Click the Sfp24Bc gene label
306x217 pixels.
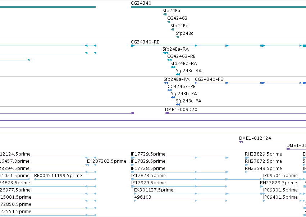(184, 33)
